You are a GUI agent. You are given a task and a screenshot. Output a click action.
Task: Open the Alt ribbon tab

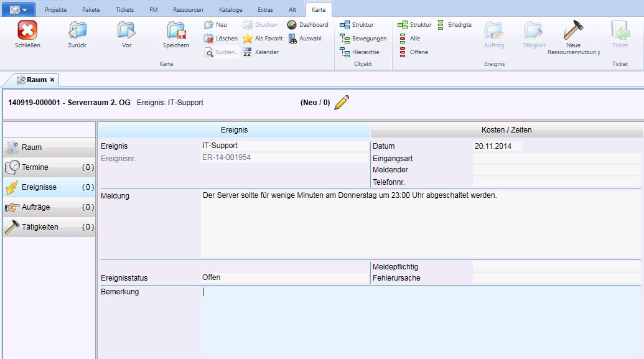coord(292,9)
